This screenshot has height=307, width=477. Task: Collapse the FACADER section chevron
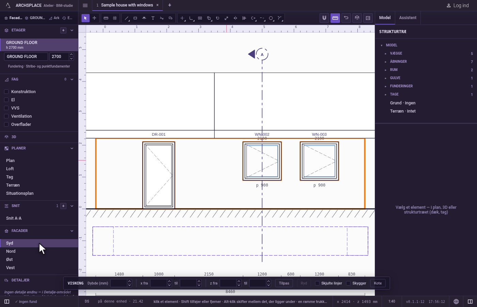(72, 231)
